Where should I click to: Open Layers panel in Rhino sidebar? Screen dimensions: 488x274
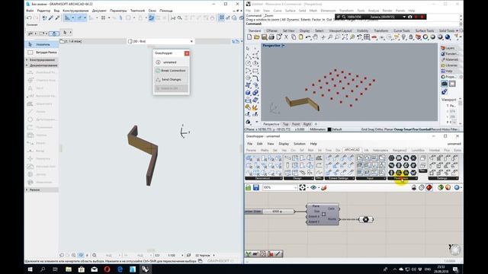point(448,48)
